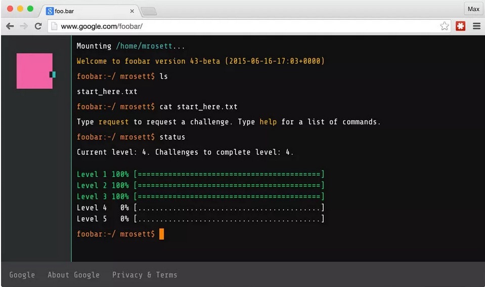Click the Google favicon on the foo.bar tab
The image size is (485, 287).
[x=50, y=11]
